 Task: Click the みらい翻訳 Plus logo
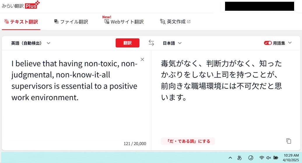(x=21, y=5)
